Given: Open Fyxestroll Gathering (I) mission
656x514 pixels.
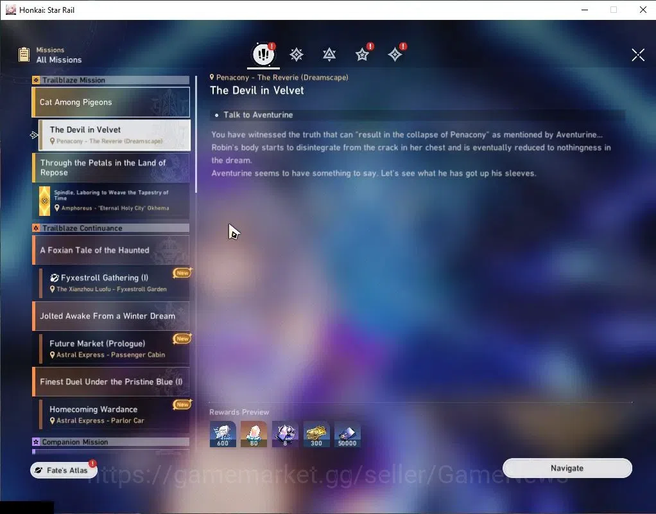Looking at the screenshot, I should click(114, 283).
